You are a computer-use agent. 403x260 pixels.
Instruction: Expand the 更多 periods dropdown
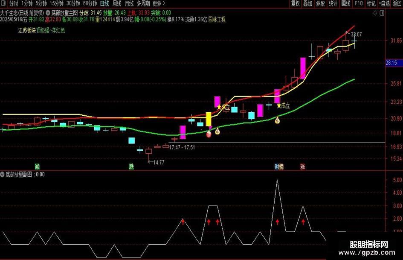[159, 3]
